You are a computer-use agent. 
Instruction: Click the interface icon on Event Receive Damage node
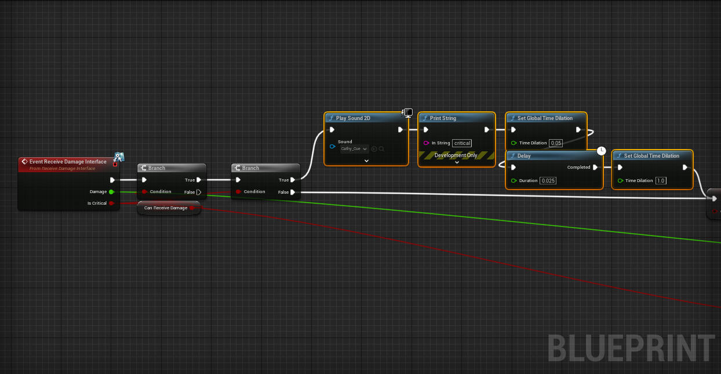coord(119,157)
